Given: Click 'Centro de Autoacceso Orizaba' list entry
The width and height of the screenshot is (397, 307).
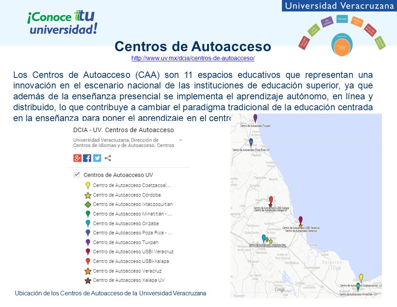Looking at the screenshot, I should [126, 223].
